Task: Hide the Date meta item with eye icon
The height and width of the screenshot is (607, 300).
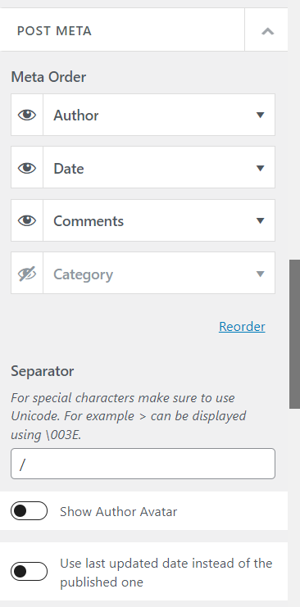Action: pyautogui.click(x=27, y=168)
